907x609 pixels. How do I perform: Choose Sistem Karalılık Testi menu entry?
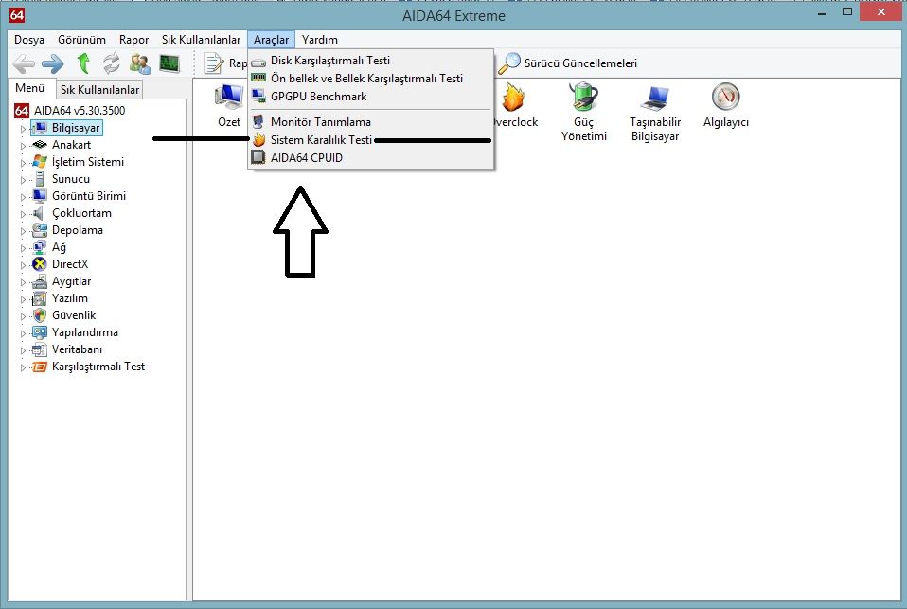(371, 139)
